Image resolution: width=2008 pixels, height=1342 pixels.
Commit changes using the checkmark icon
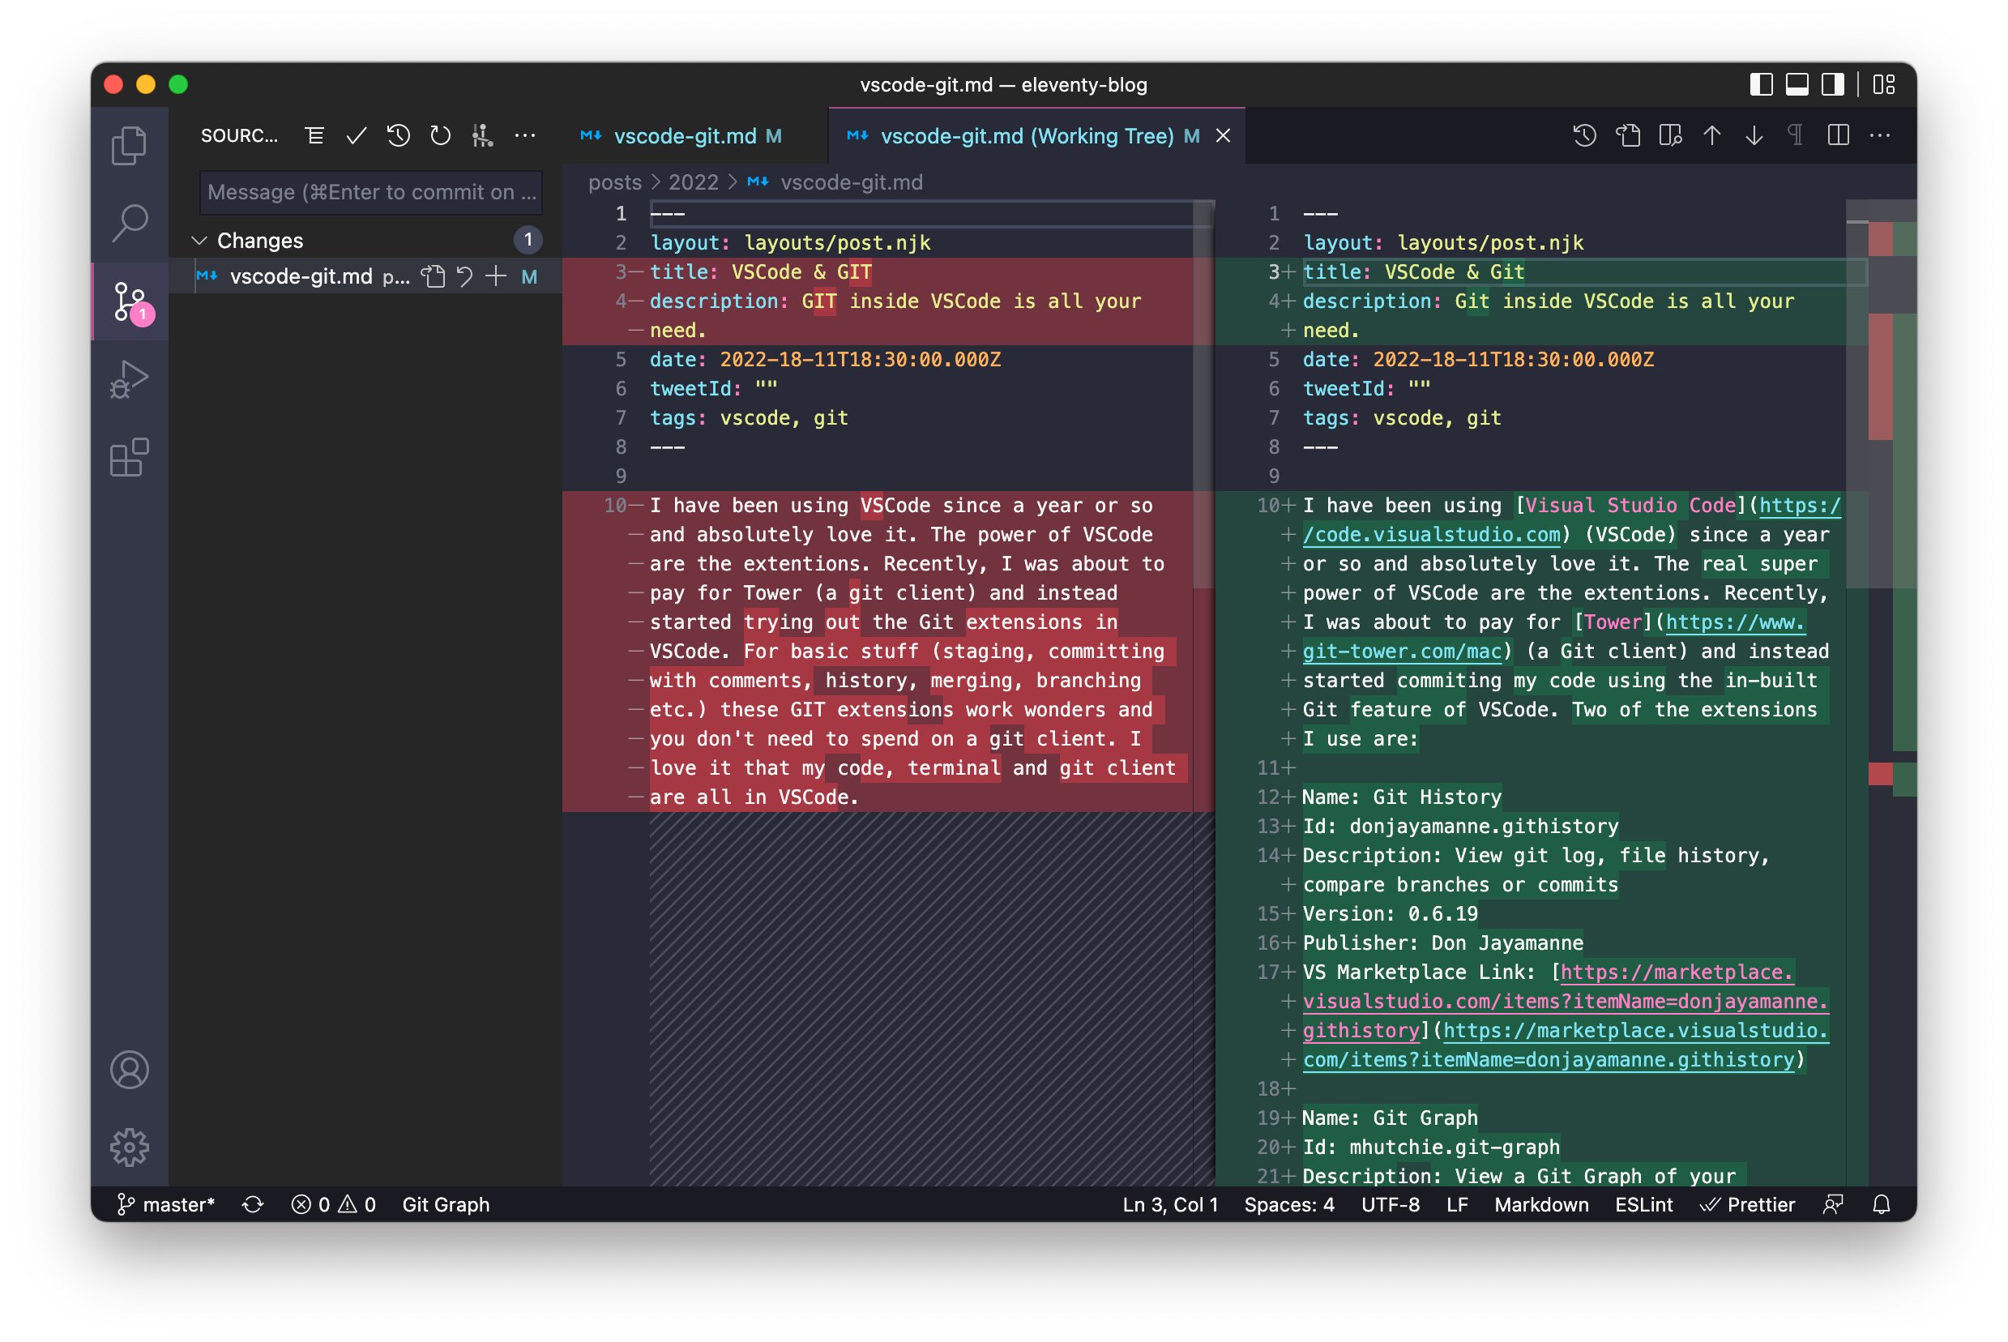click(x=356, y=135)
